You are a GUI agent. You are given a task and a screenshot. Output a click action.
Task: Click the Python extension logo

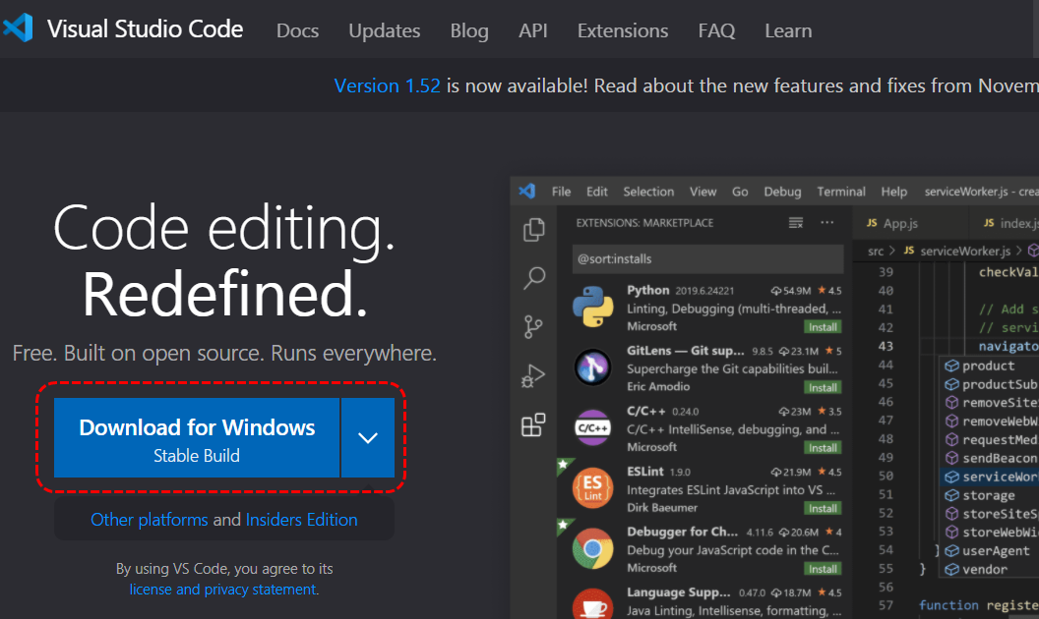coord(592,307)
